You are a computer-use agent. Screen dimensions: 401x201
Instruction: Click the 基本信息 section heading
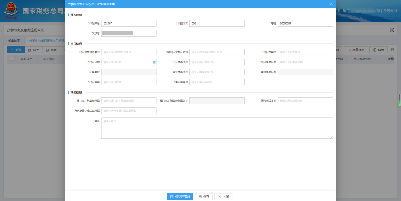point(76,15)
